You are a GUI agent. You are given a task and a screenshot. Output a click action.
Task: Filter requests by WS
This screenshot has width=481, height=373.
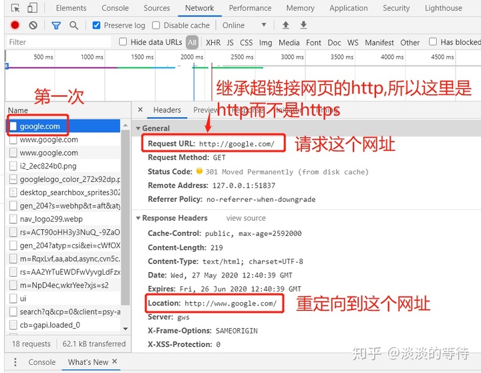pyautogui.click(x=353, y=42)
